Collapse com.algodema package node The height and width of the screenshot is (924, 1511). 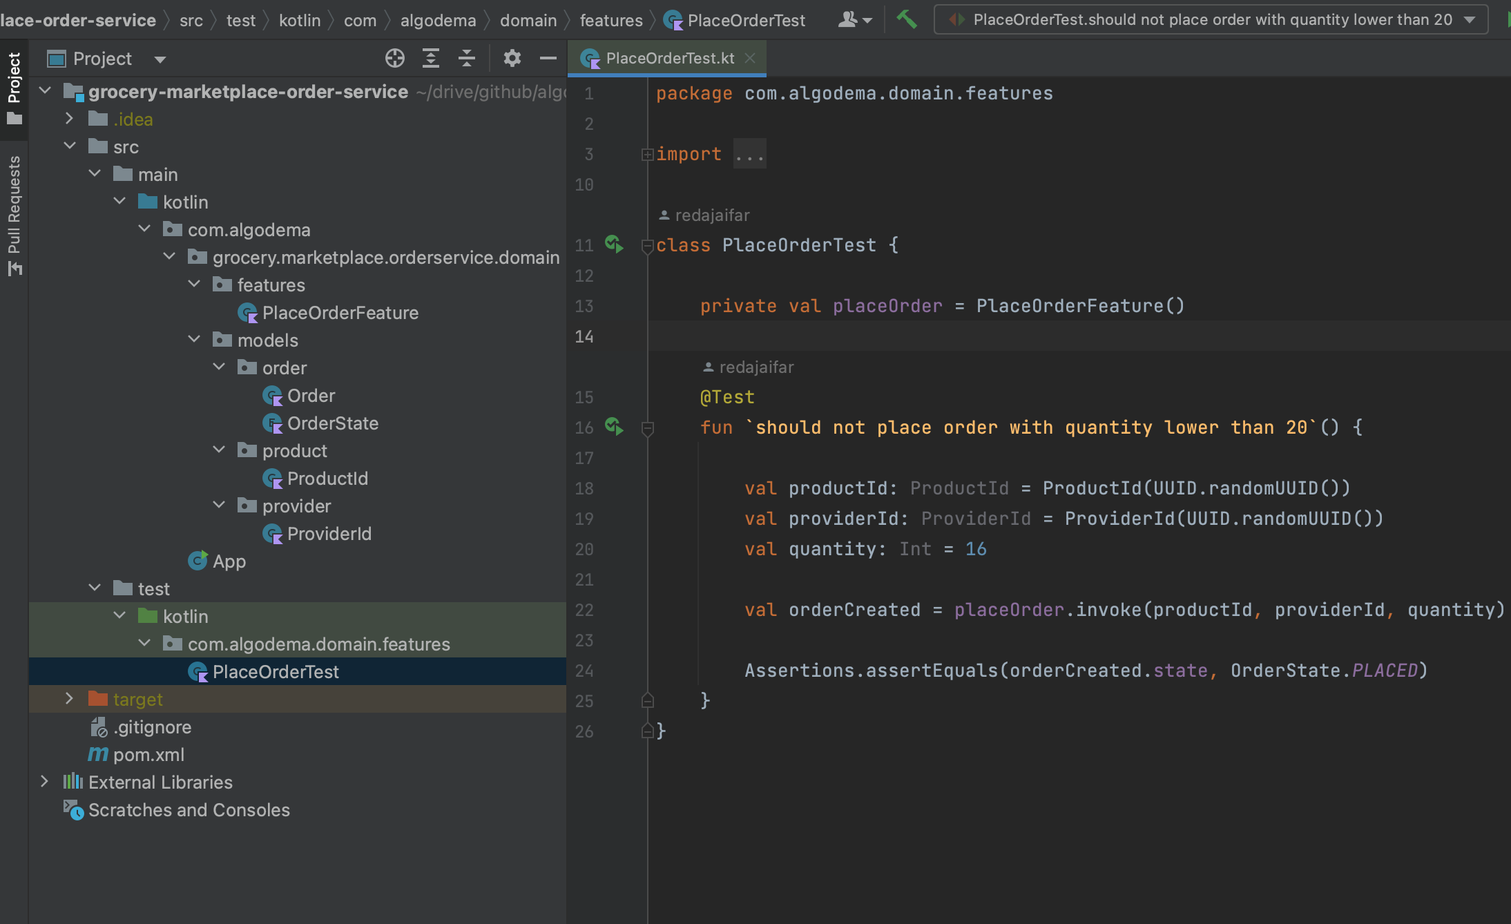[144, 229]
